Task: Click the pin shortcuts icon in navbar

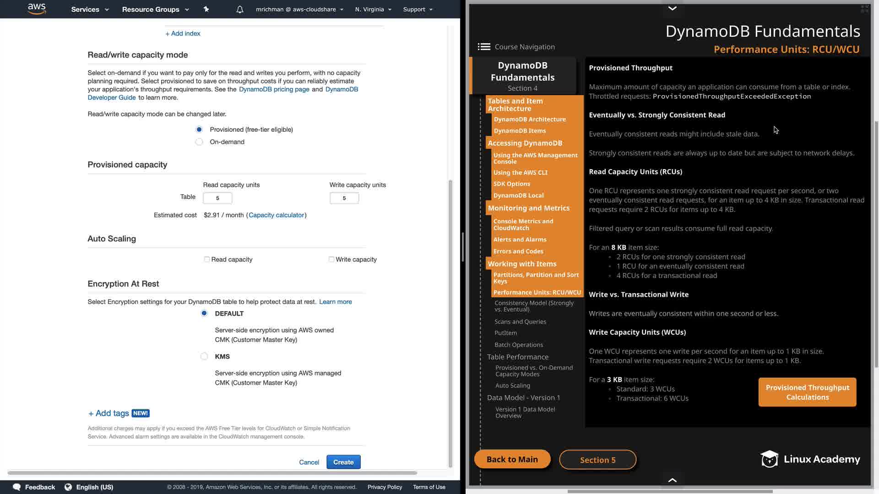Action: (206, 9)
